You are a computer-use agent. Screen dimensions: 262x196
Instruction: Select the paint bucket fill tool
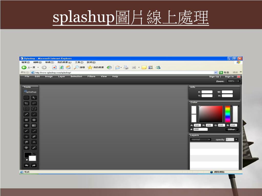(26, 137)
